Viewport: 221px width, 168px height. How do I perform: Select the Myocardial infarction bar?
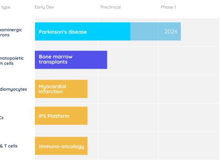tap(61, 89)
